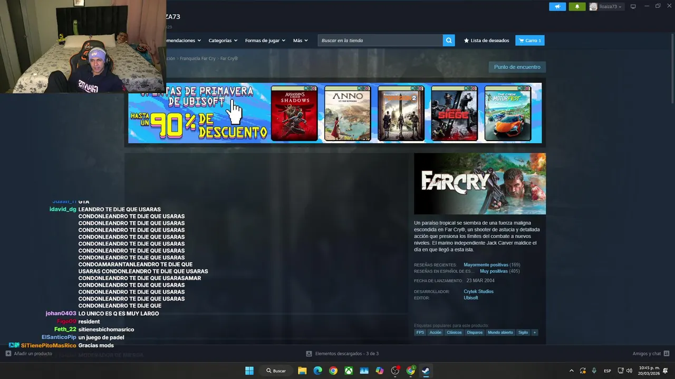675x379 pixels.
Task: Go to Franquicia Far Cry breadcrumb
Action: pyautogui.click(x=197, y=58)
